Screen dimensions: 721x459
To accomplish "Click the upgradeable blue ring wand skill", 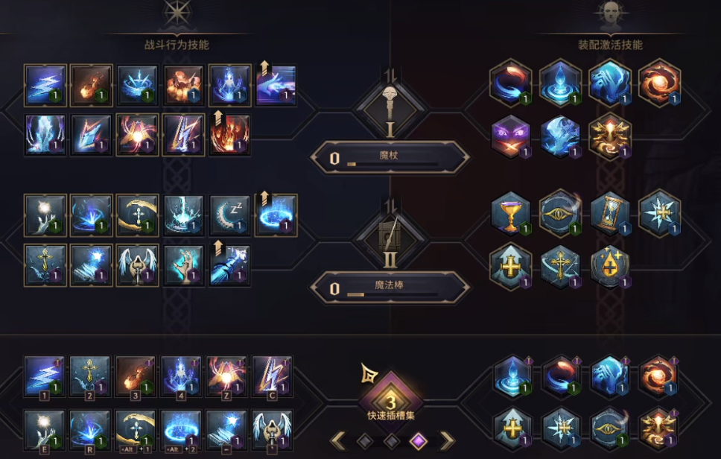I will click(276, 215).
